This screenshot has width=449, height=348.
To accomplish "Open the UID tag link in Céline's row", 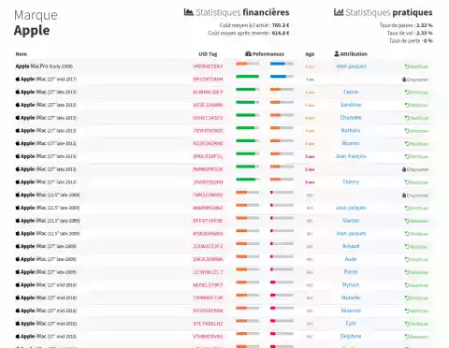I will 208,92.
